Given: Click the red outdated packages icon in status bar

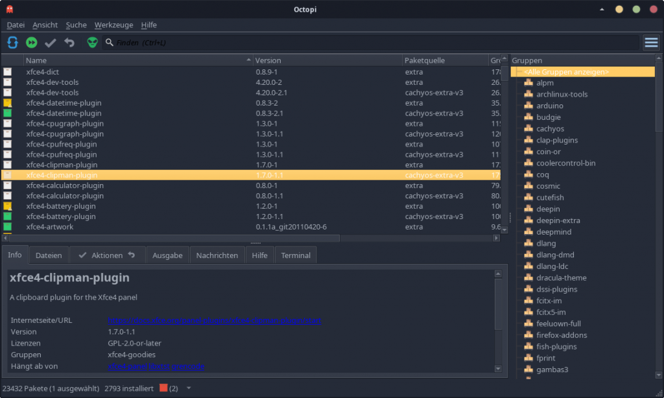Looking at the screenshot, I should click(163, 388).
